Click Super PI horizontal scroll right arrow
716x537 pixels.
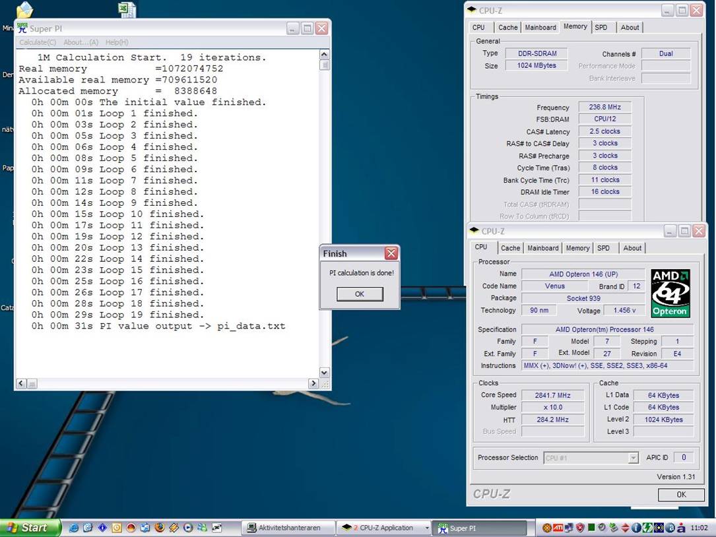pyautogui.click(x=313, y=383)
